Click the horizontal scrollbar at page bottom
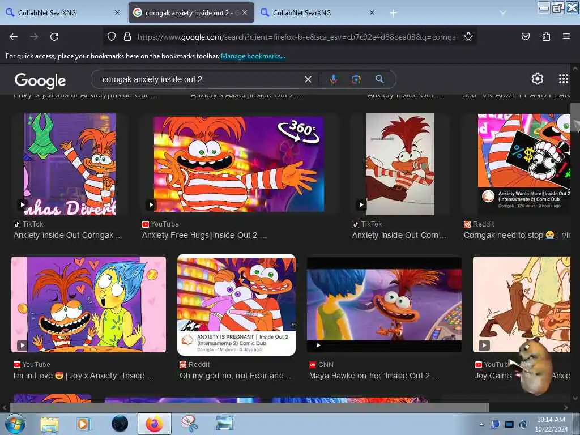This screenshot has height=435, width=580. coord(249,407)
